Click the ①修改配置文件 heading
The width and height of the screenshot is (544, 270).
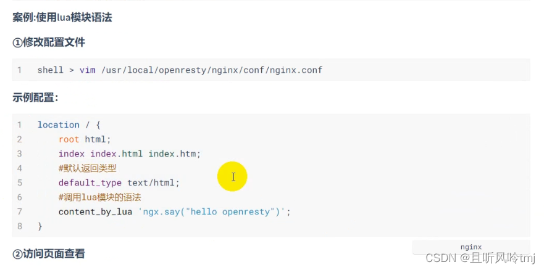[x=49, y=43]
